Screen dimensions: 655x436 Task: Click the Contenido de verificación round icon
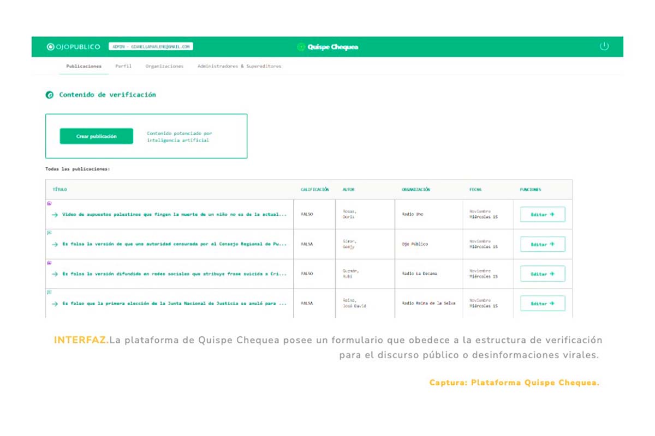pyautogui.click(x=50, y=95)
